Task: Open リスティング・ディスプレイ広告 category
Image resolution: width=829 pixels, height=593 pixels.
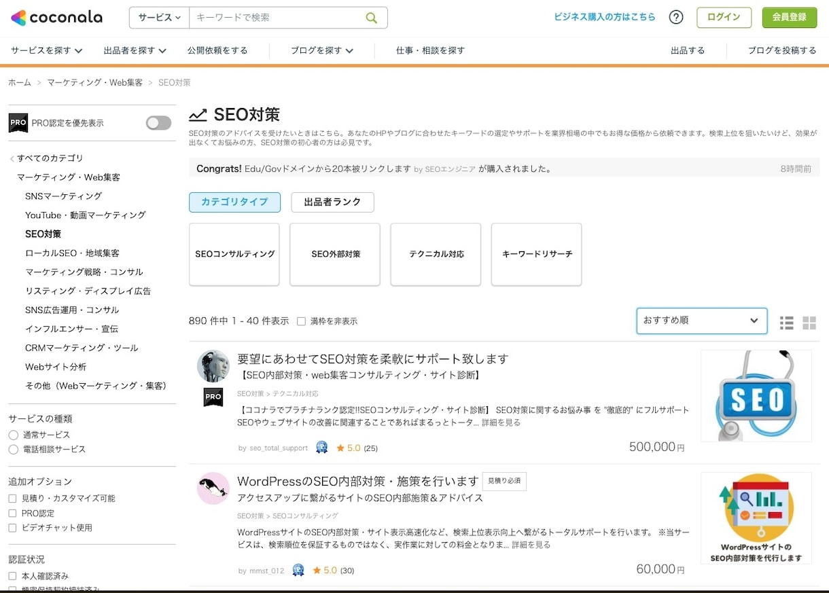Action: pos(88,291)
